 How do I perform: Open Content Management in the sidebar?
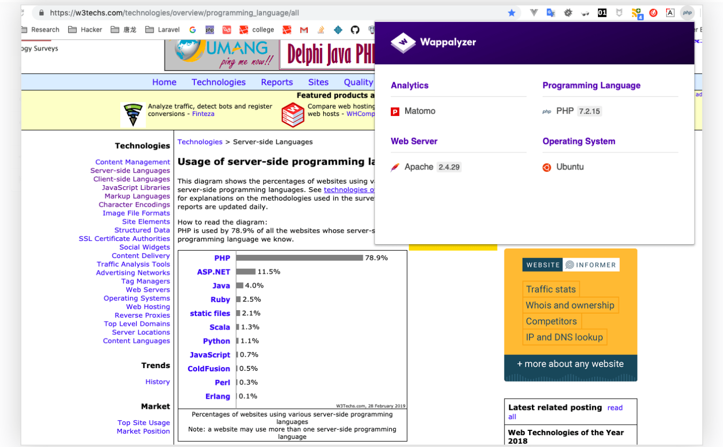tap(133, 162)
